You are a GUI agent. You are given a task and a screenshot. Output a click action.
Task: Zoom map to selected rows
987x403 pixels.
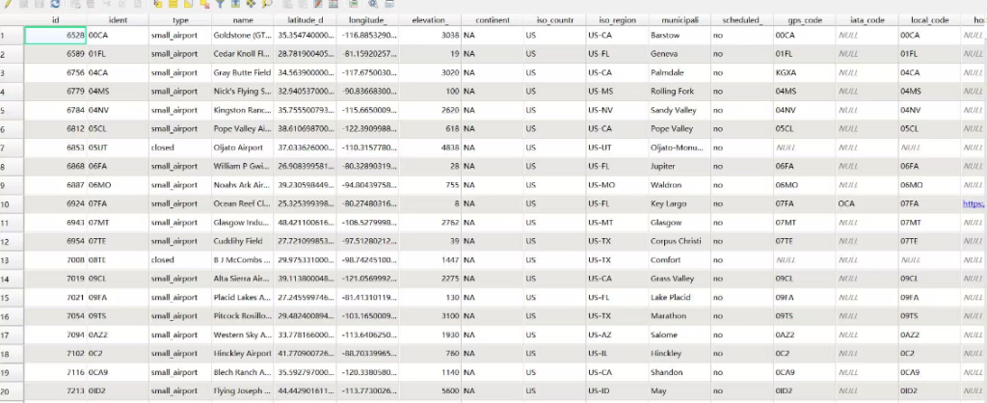tap(267, 4)
